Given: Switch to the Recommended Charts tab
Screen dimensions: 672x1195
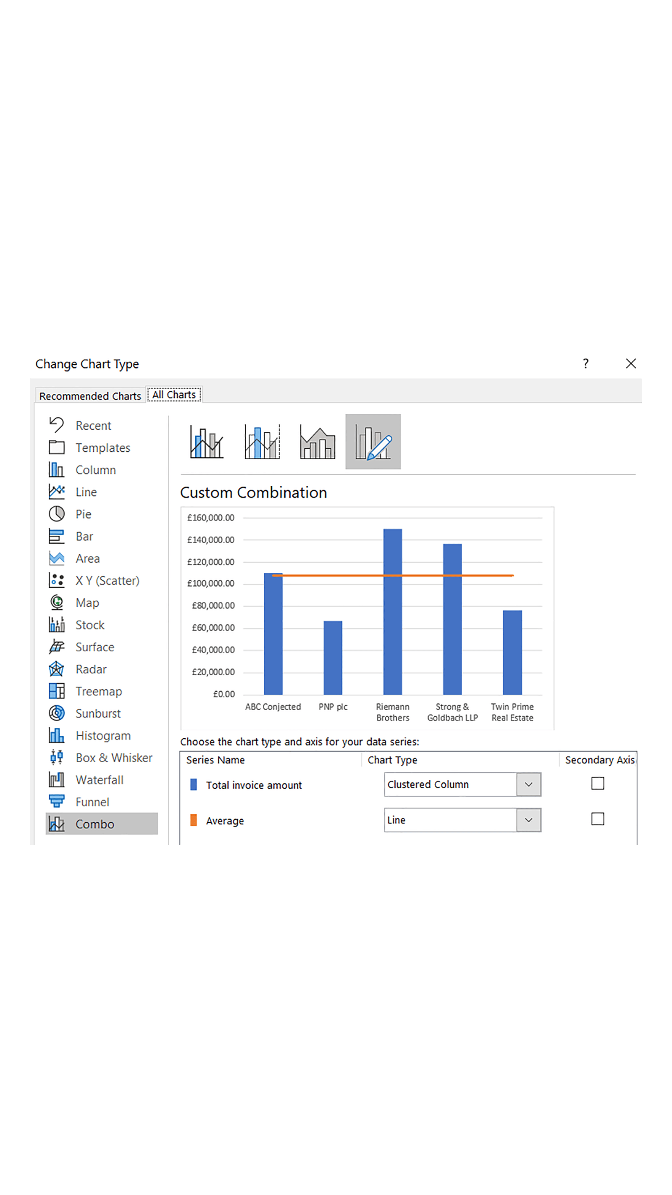Looking at the screenshot, I should tap(90, 396).
